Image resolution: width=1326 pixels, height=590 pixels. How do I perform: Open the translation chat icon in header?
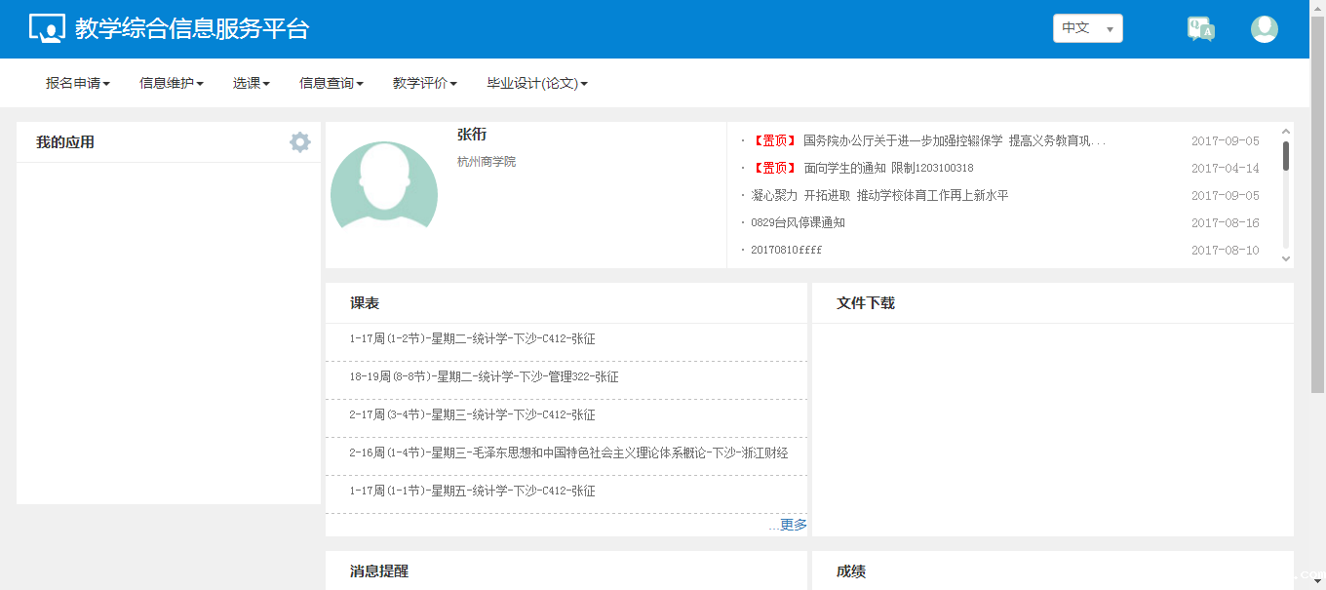(x=1200, y=29)
